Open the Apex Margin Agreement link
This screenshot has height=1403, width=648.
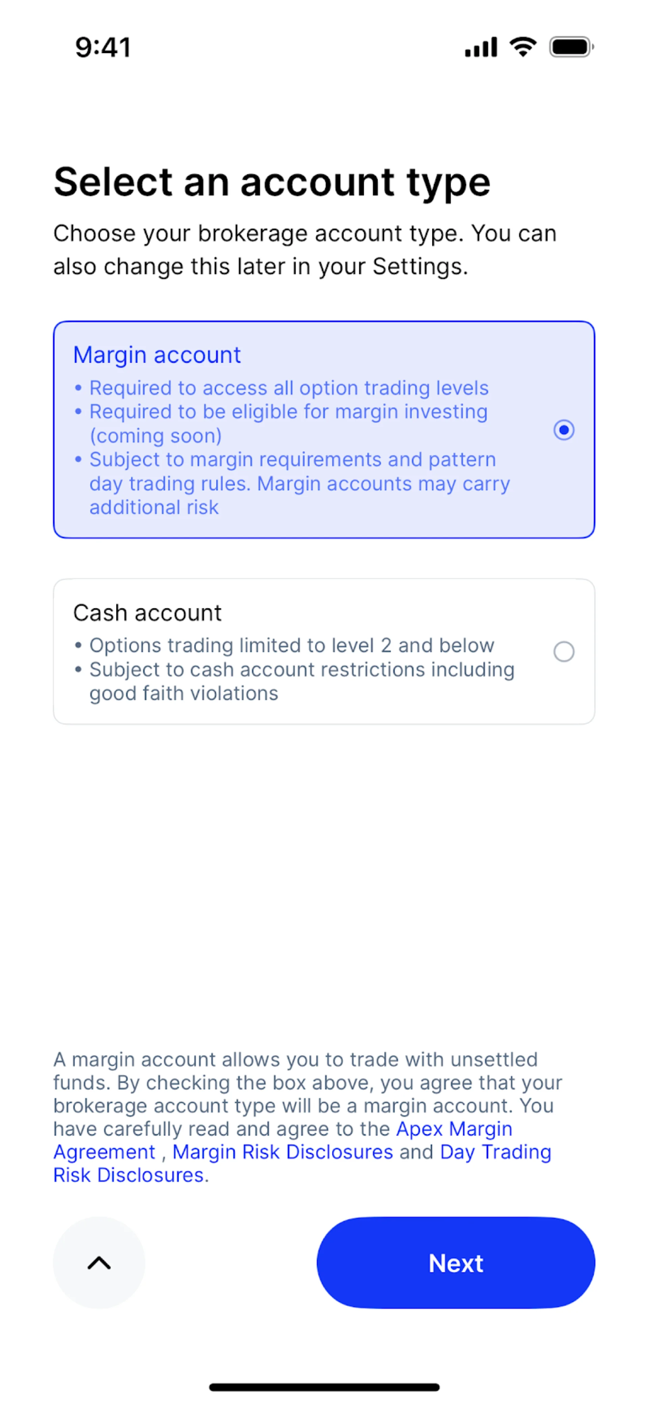point(283,1141)
